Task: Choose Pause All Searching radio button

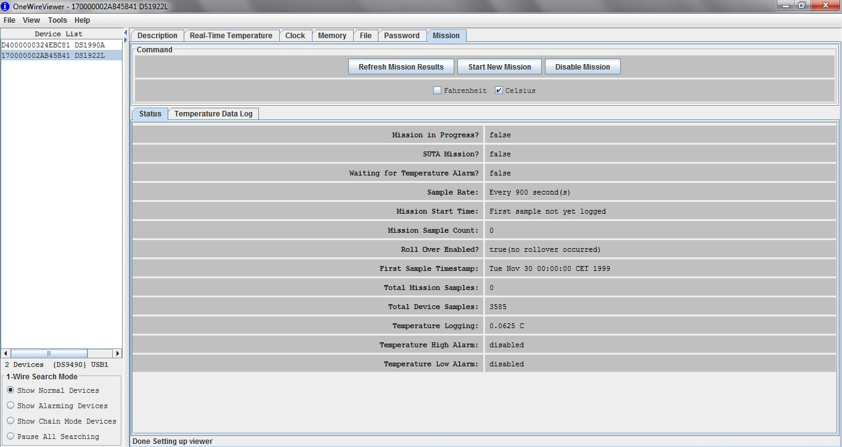Action: 10,437
